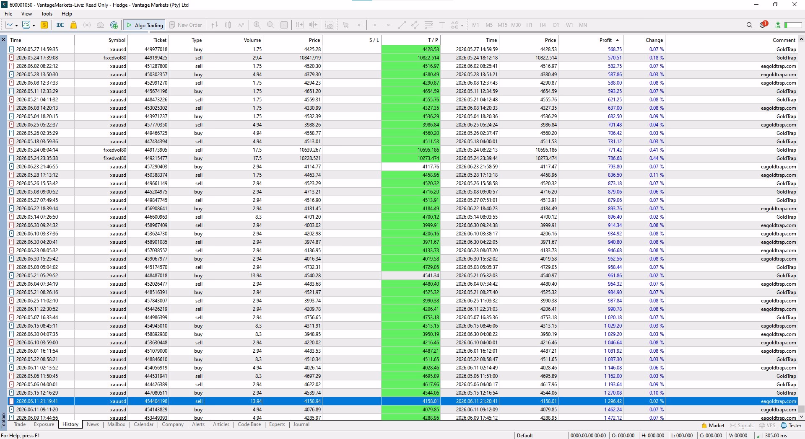Click the green LVL level icon
Image resolution: width=805 pixels, height=439 pixels.
778,25
